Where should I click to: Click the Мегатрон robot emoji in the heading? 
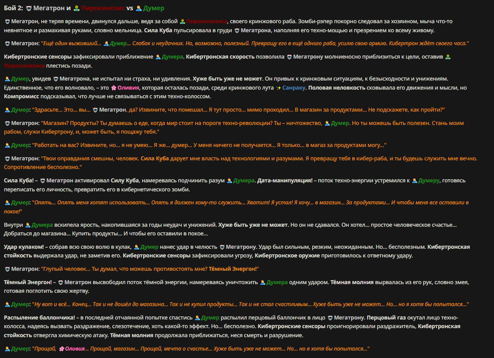pyautogui.click(x=29, y=8)
